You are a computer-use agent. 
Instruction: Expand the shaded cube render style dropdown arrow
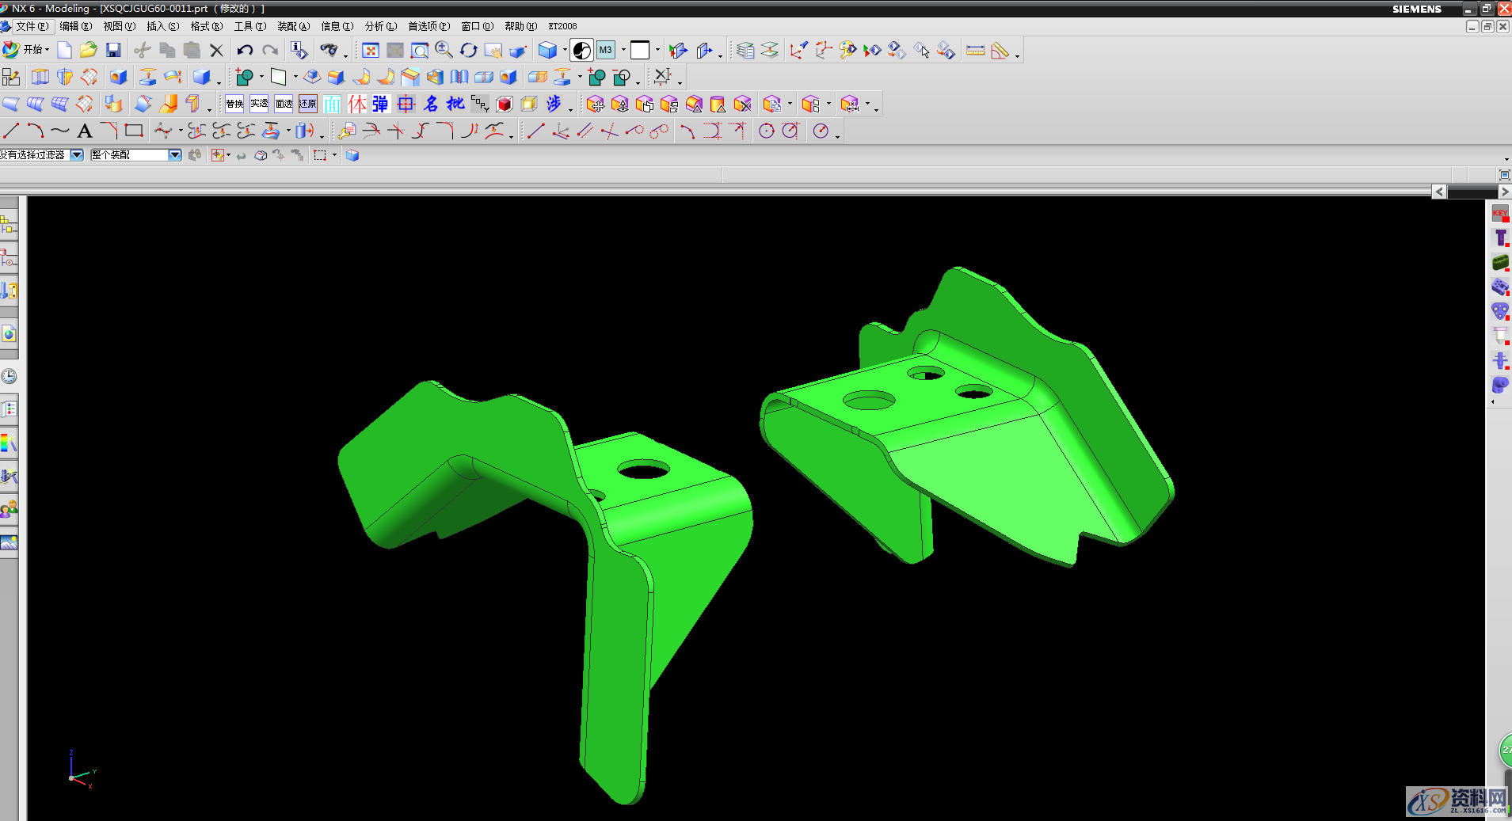pos(565,51)
